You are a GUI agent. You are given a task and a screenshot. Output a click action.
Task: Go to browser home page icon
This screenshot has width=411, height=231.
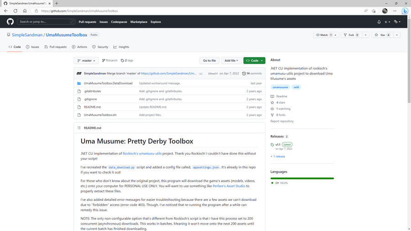coord(25,11)
